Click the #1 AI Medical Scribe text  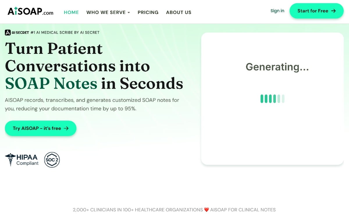point(65,33)
